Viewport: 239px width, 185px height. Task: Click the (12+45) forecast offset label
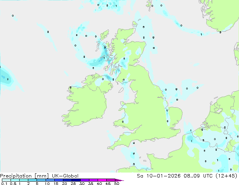227,176
